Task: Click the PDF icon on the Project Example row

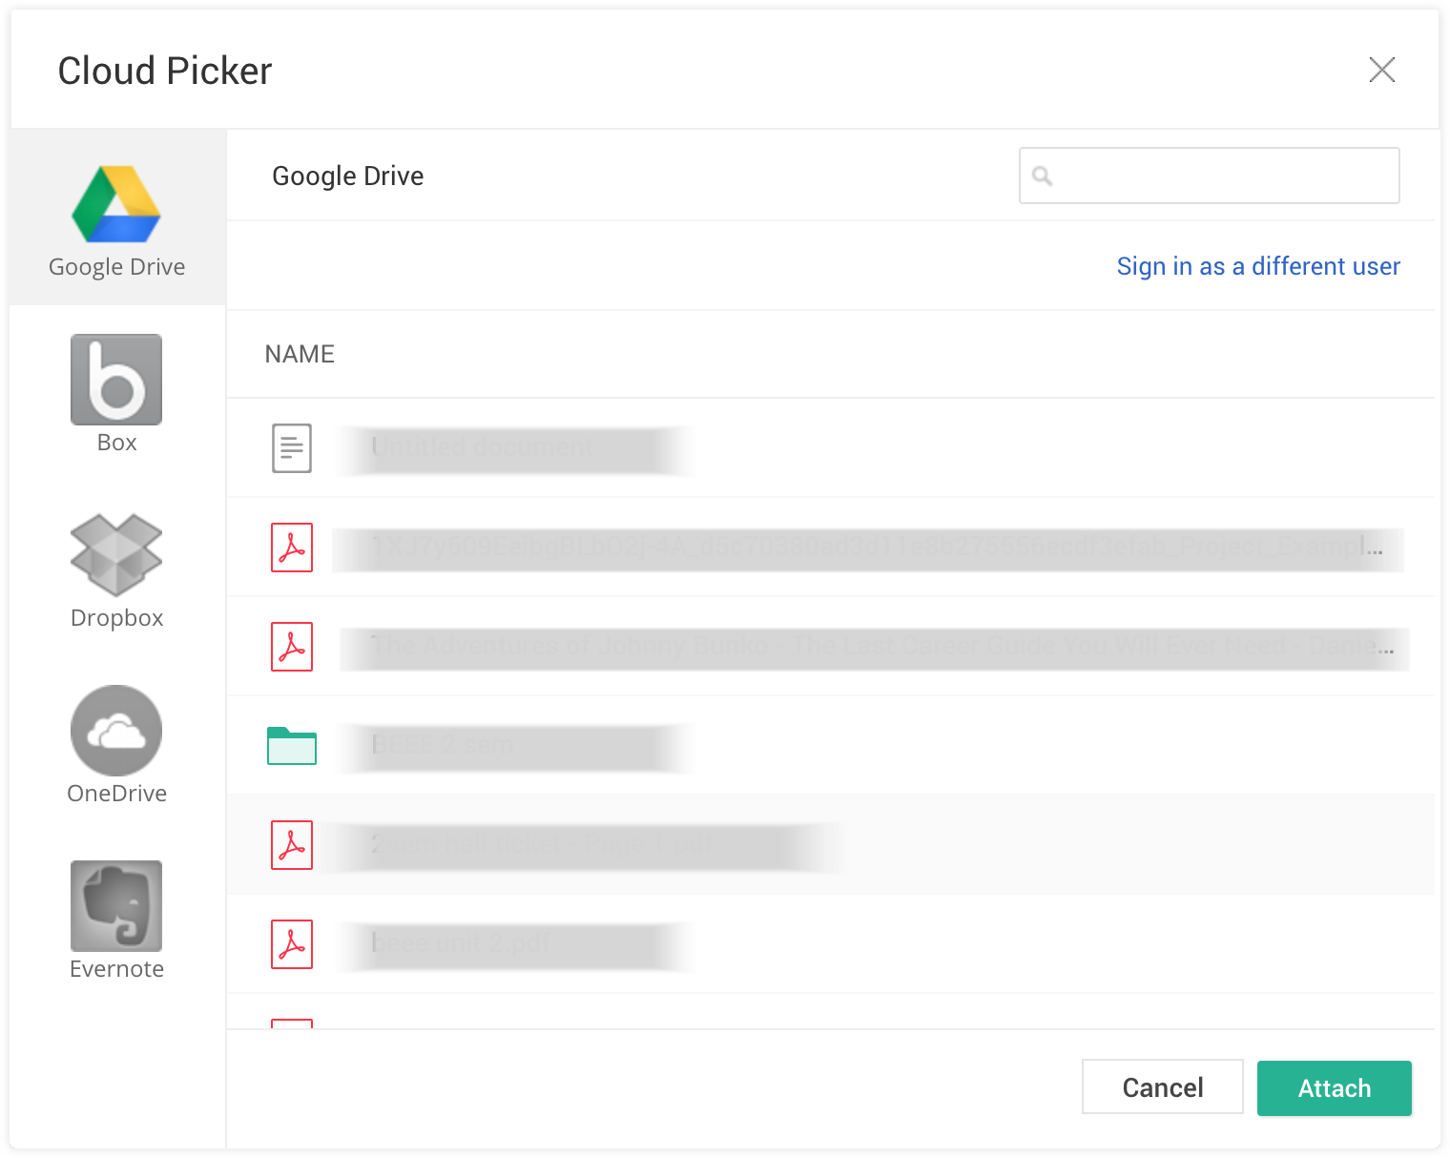Action: click(292, 548)
